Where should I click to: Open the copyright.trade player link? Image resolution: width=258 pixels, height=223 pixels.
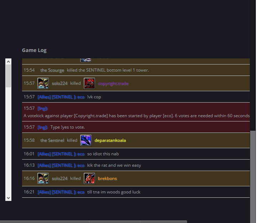point(113,84)
